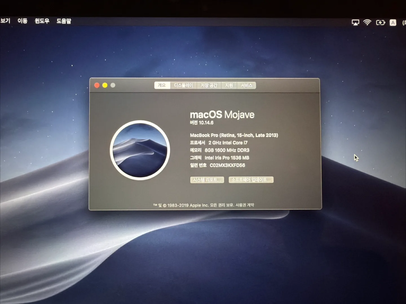
Task: Select the 개요 tab
Action: (162, 85)
